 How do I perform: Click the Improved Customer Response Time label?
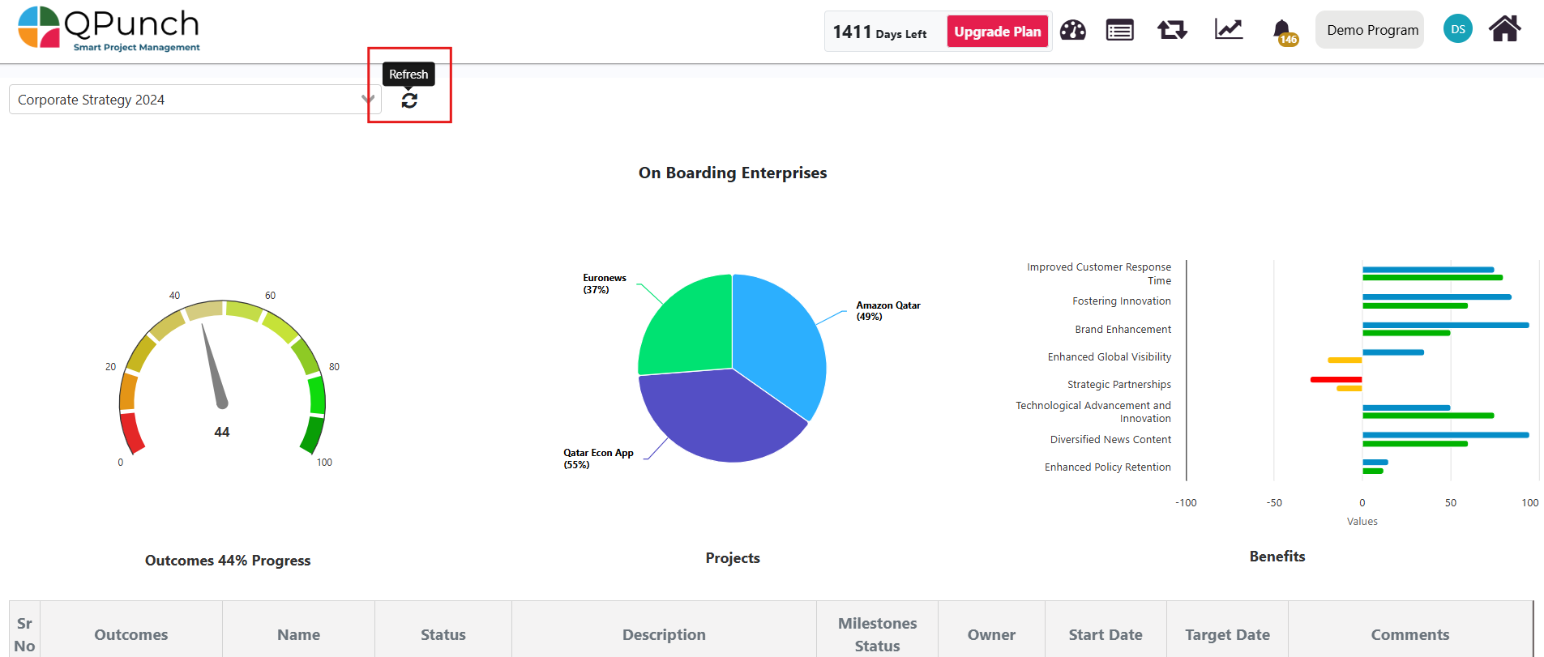pyautogui.click(x=1099, y=274)
